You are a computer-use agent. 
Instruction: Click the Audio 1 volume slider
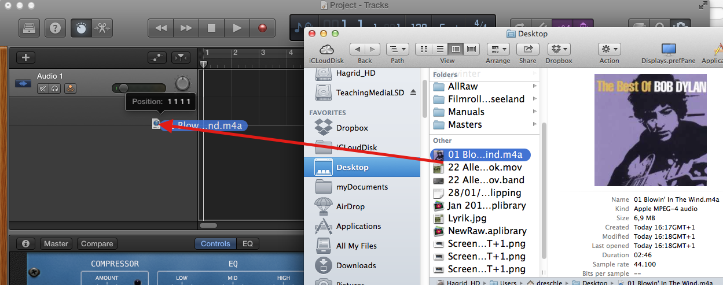click(139, 88)
